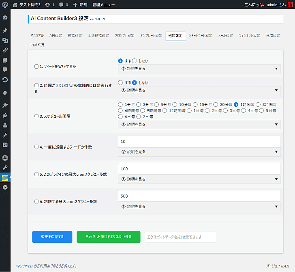Check box for 1. フィードを実行するか
The image size is (295, 272).
click(x=36, y=66)
